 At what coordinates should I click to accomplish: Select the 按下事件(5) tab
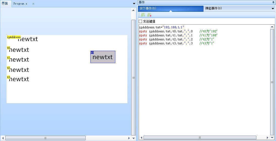tap(148, 8)
